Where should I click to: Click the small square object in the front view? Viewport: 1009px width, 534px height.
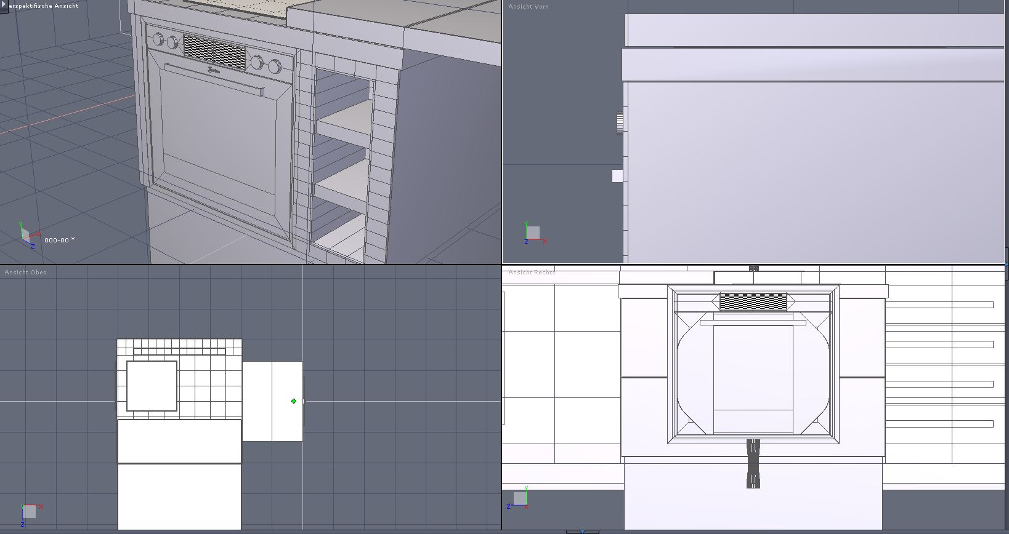click(x=617, y=176)
